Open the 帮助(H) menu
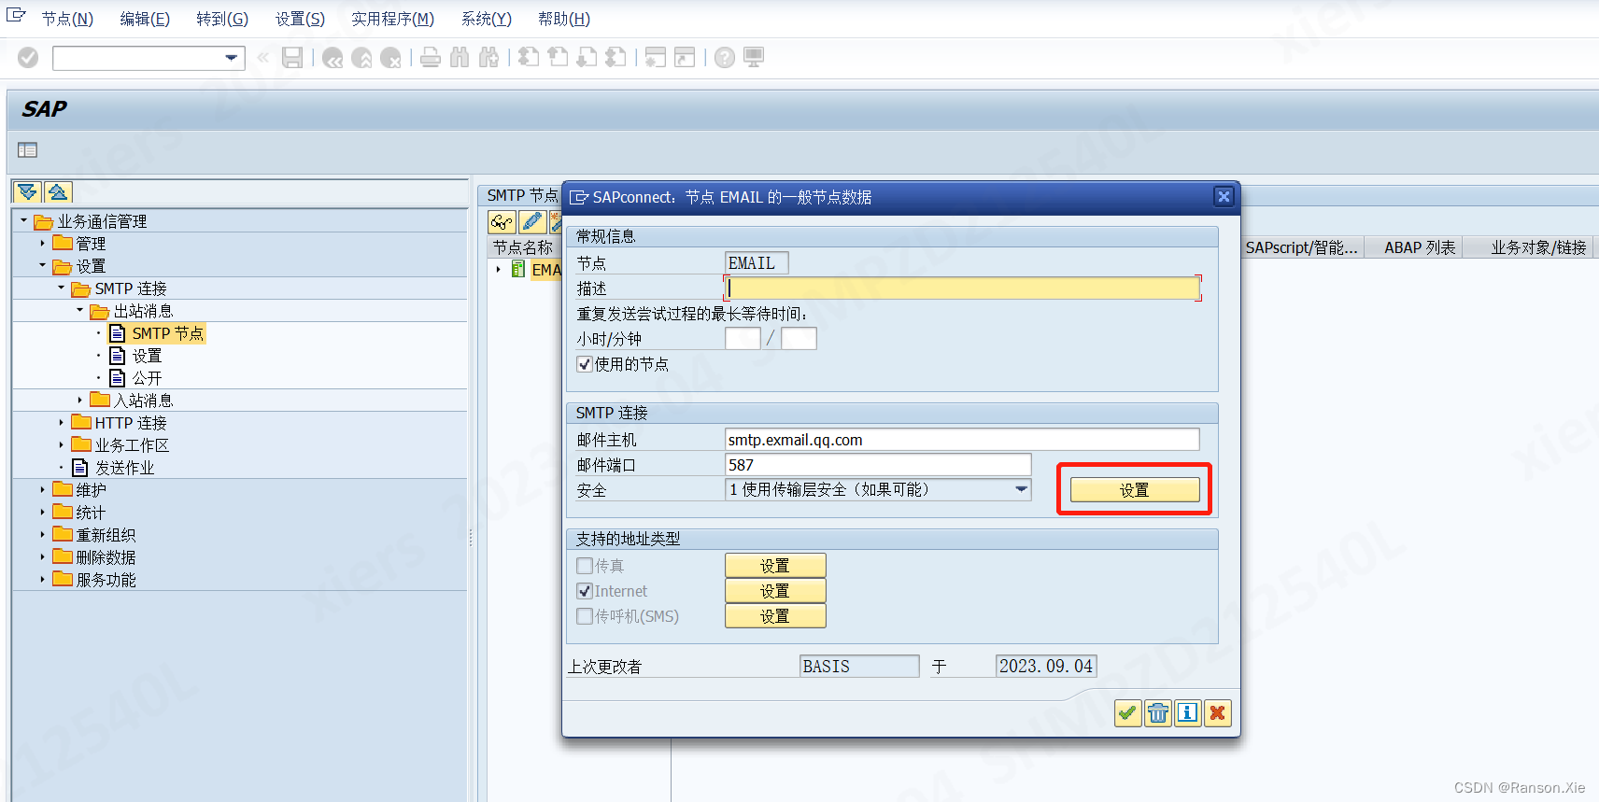This screenshot has height=802, width=1599. pos(564,19)
